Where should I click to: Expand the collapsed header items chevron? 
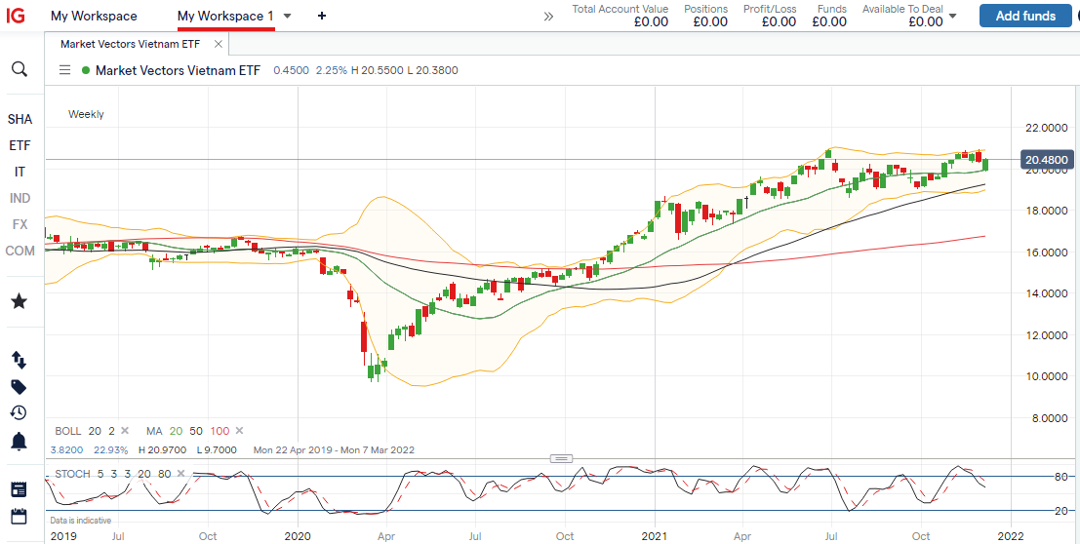[548, 17]
